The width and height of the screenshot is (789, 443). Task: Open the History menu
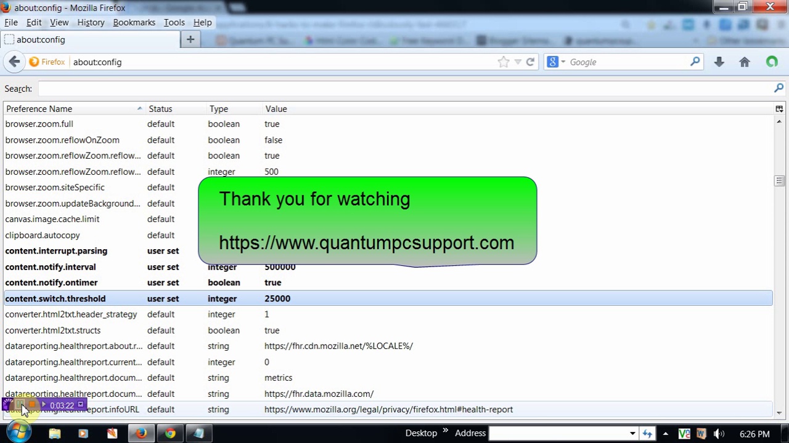click(x=91, y=22)
